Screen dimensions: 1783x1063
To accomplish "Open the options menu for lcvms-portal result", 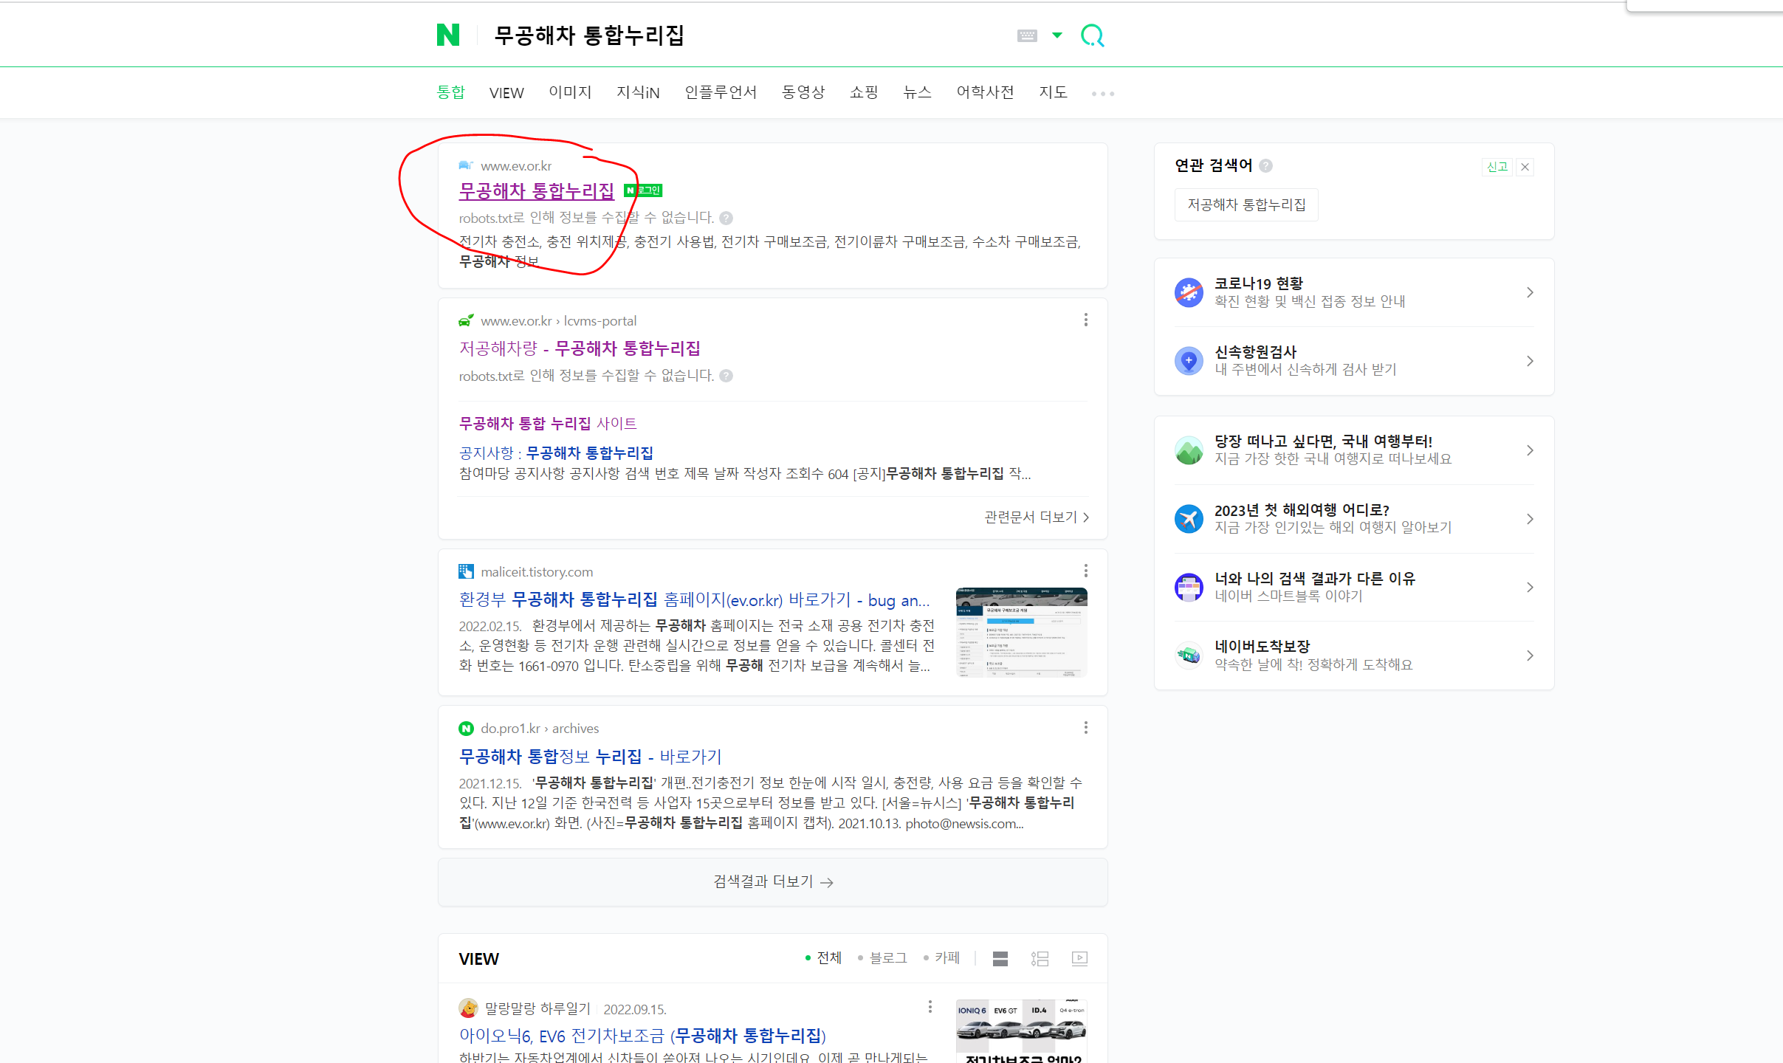I will click(x=1085, y=320).
